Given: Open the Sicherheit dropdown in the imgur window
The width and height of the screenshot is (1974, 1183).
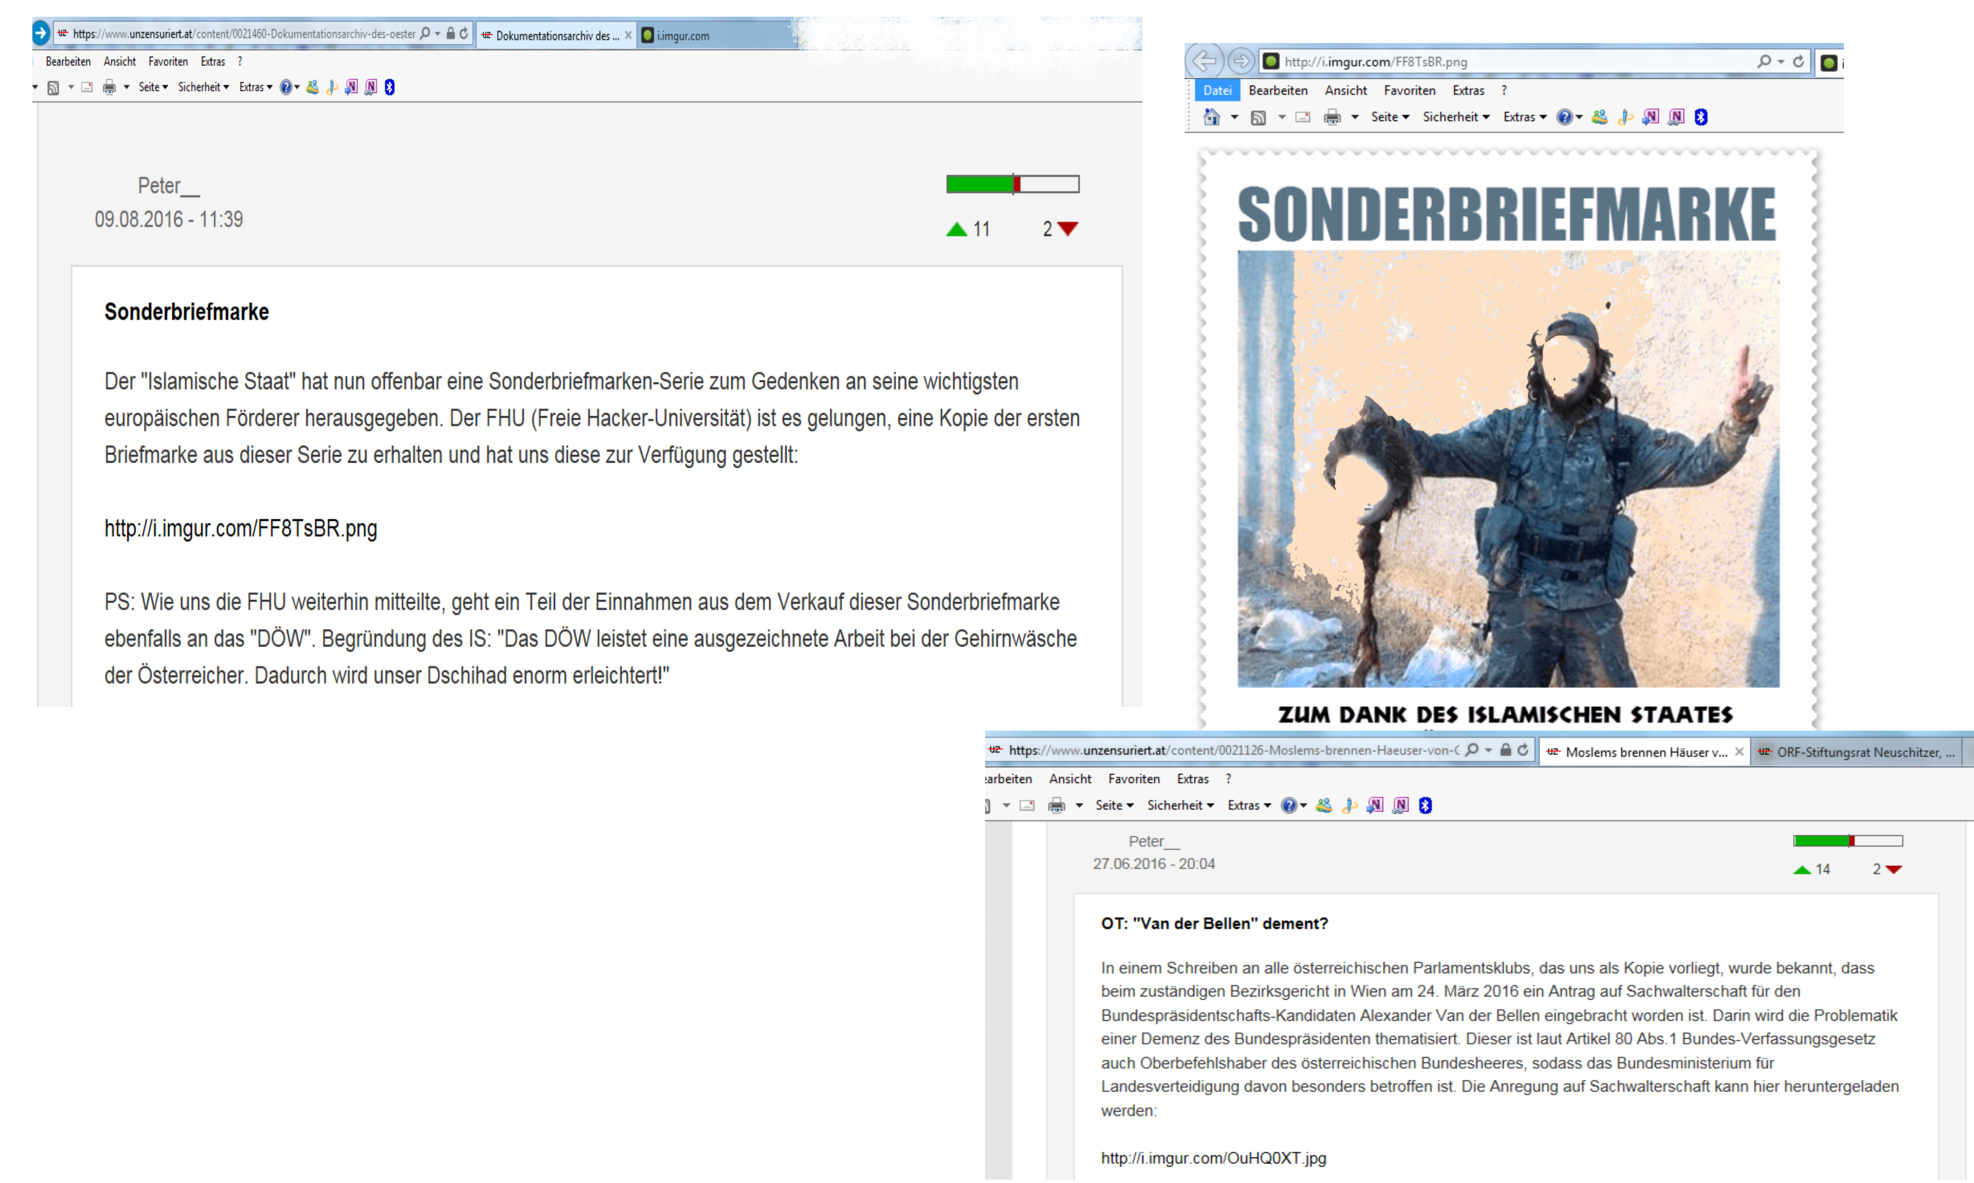Looking at the screenshot, I should click(x=1455, y=117).
